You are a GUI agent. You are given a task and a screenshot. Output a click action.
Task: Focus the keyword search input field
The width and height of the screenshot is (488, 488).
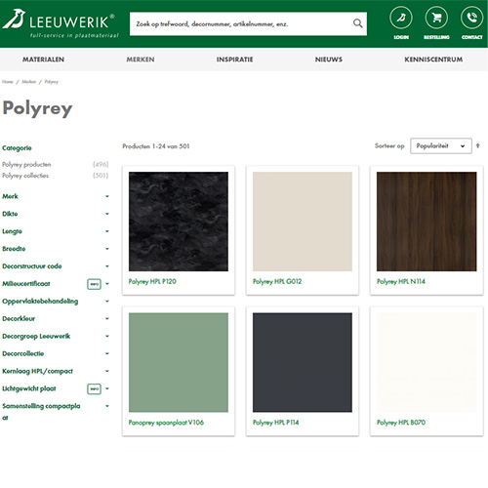click(x=241, y=23)
